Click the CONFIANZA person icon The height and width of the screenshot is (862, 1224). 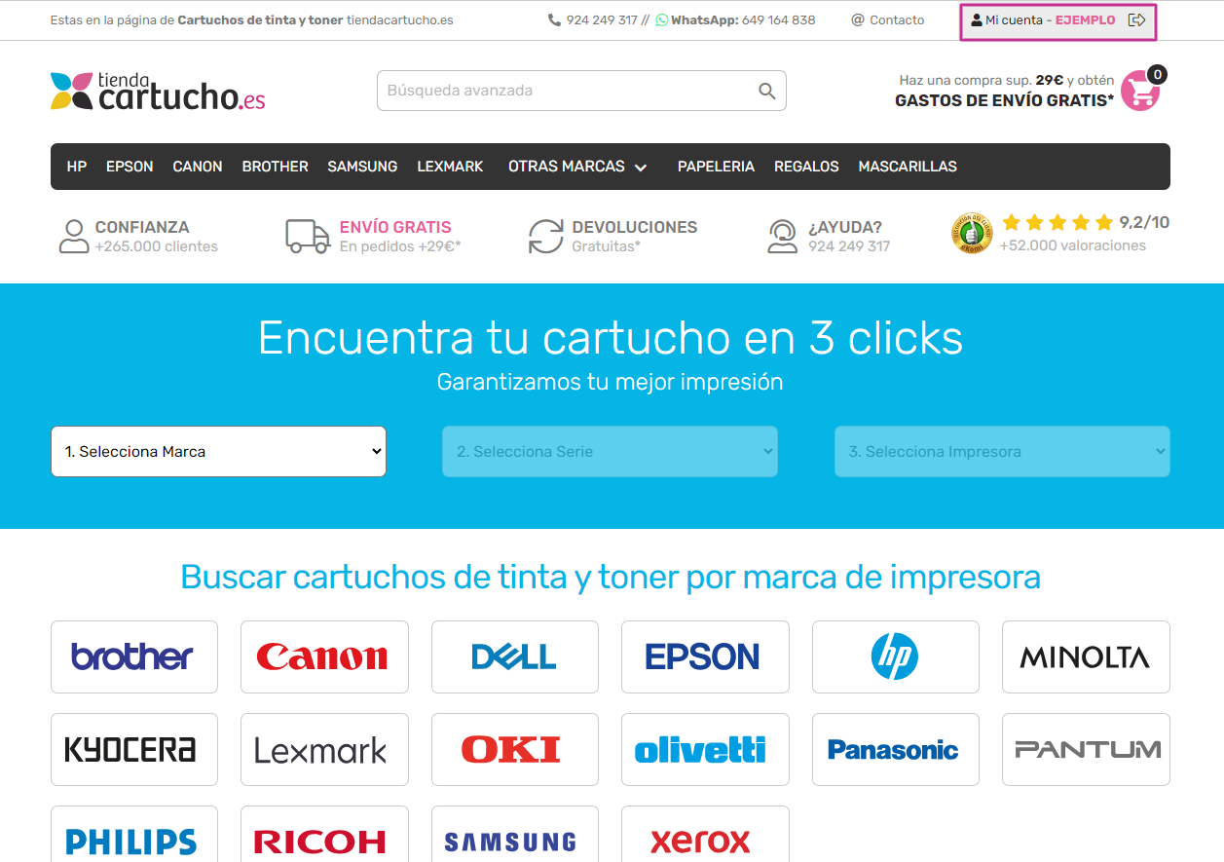pos(74,237)
